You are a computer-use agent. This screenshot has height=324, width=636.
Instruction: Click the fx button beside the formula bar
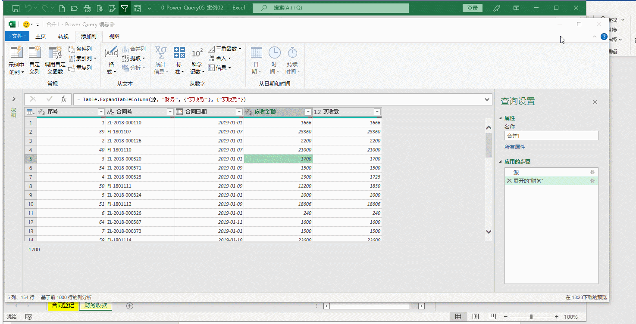tap(63, 99)
